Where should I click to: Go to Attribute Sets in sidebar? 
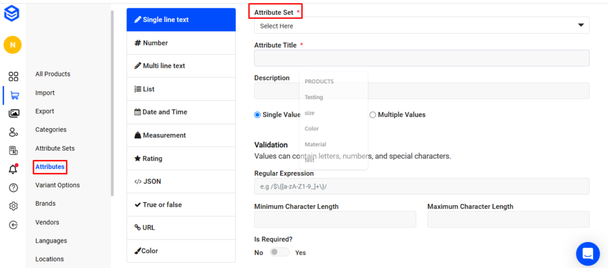coord(55,148)
